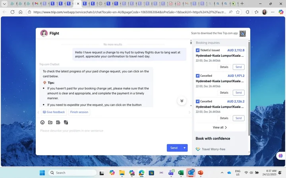Open a new browser tab
286x178 pixels.
242,4
